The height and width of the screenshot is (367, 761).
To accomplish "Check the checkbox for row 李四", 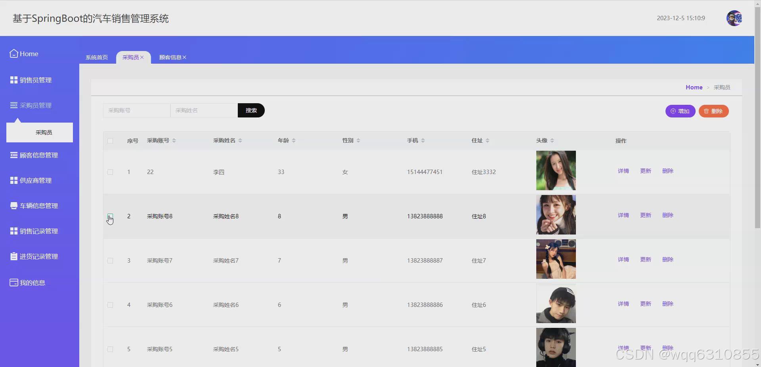I will 110,172.
